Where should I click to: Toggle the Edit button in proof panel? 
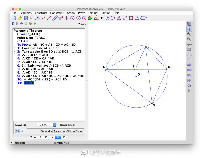18,131
